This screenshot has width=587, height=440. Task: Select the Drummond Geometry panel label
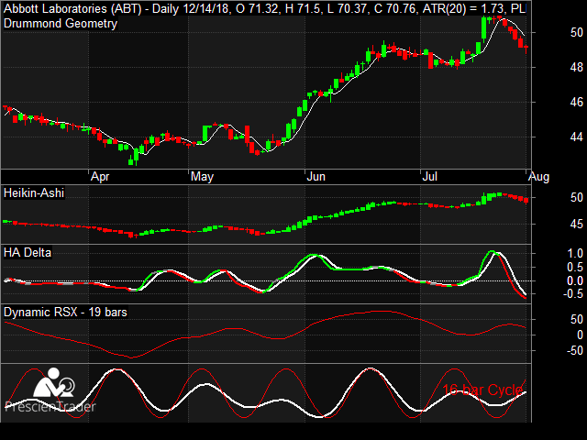point(61,24)
